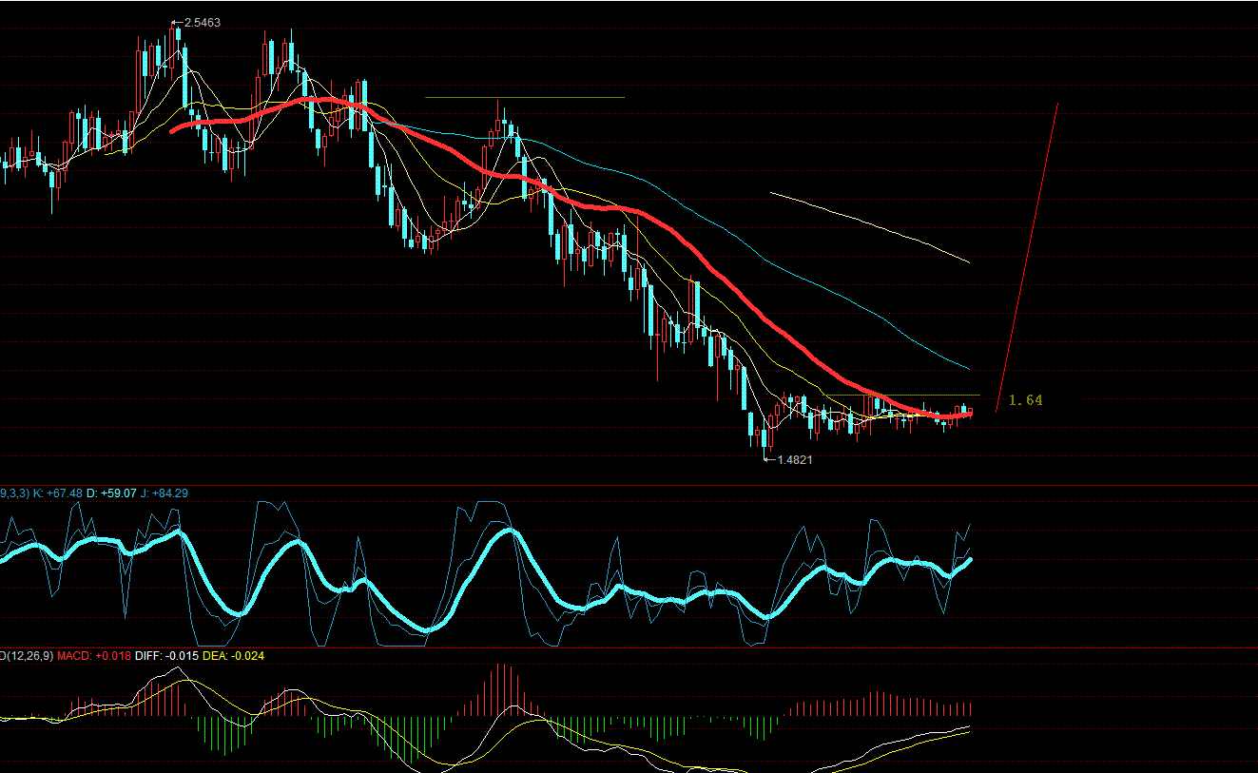Screen dimensions: 1258x773
Task: Select the yellow 1.64 price annotation
Action: (x=1026, y=400)
